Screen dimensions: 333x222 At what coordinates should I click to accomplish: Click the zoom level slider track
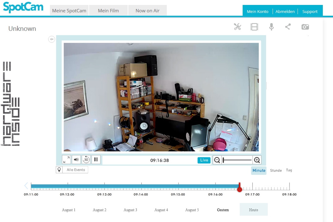pyautogui.click(x=237, y=160)
